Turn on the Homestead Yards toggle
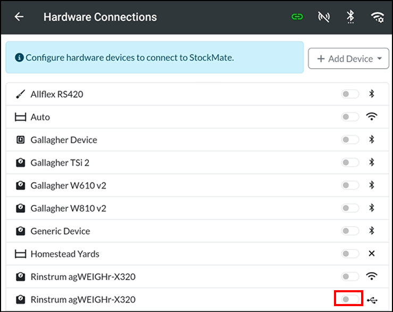The height and width of the screenshot is (312, 393). 350,253
